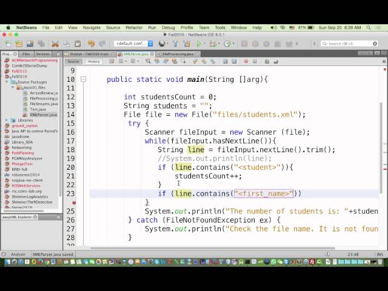Screen dimensions: 388x291
Task: Switch to the Services panel tab
Action: pos(42,54)
